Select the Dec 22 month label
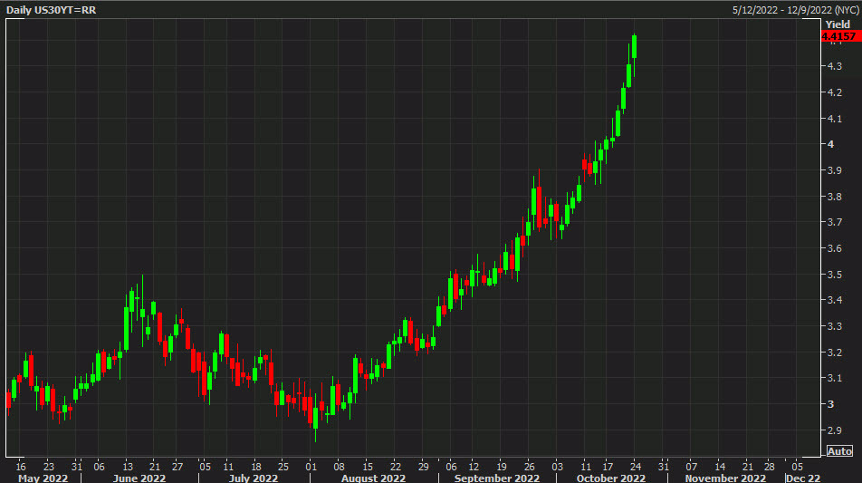This screenshot has width=862, height=483. click(x=802, y=478)
